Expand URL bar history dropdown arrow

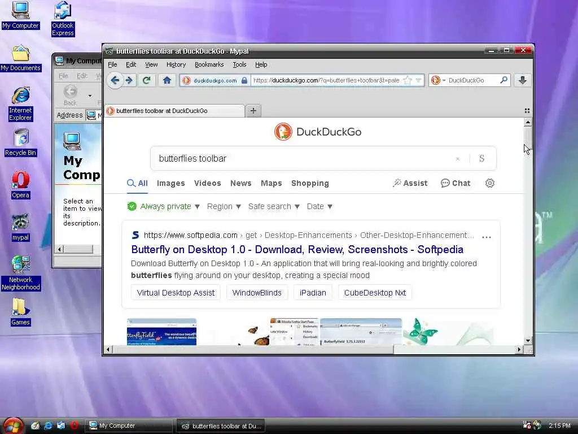(x=418, y=80)
